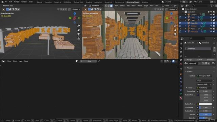Switch perspective/orthographic in the left viewport
Viewport: 217px width, 122px height.
pyautogui.click(x=78, y=38)
